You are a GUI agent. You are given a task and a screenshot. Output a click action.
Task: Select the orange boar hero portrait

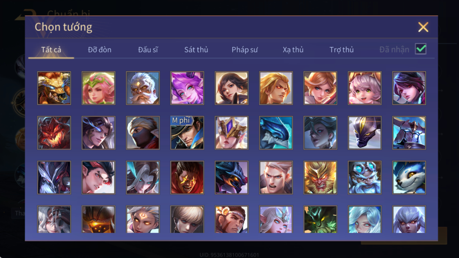54,88
